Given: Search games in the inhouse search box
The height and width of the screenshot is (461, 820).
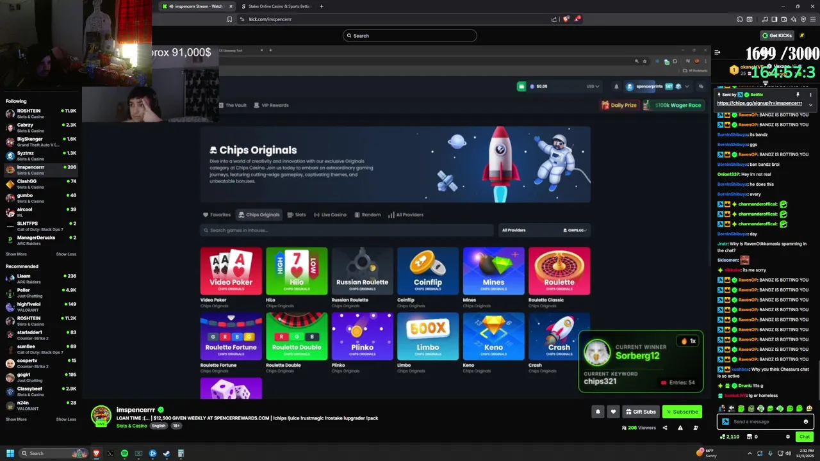Looking at the screenshot, I should click(347, 230).
